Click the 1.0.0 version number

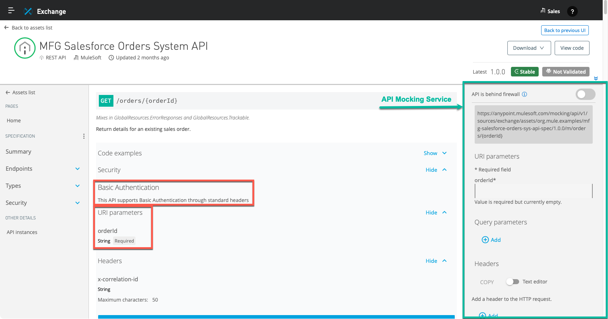pos(498,72)
